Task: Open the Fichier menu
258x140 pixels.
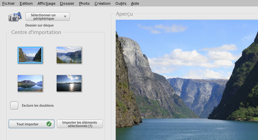Action: (9, 3)
